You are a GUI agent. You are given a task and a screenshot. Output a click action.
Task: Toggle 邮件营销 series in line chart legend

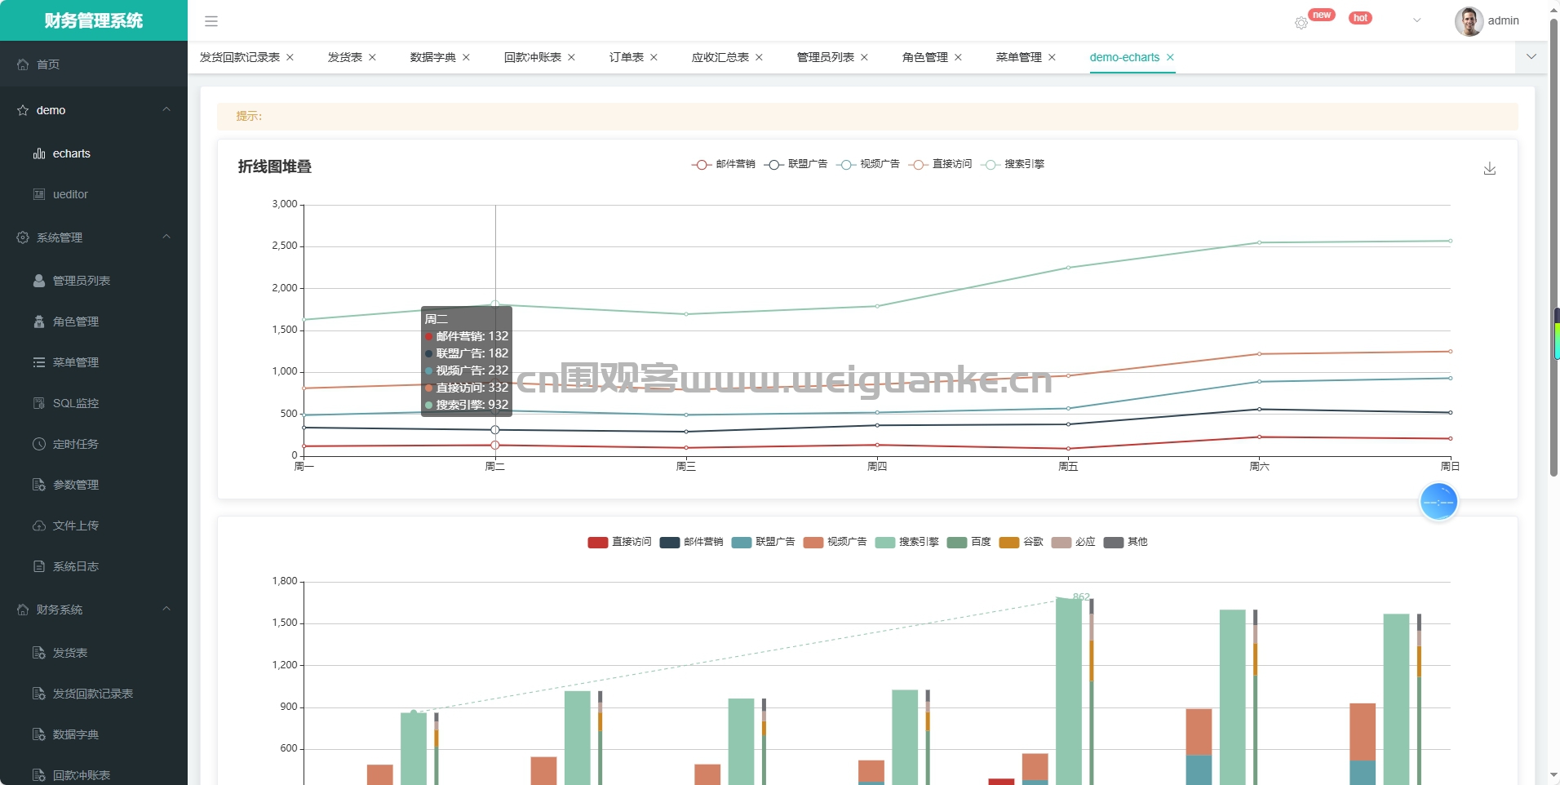coord(723,164)
